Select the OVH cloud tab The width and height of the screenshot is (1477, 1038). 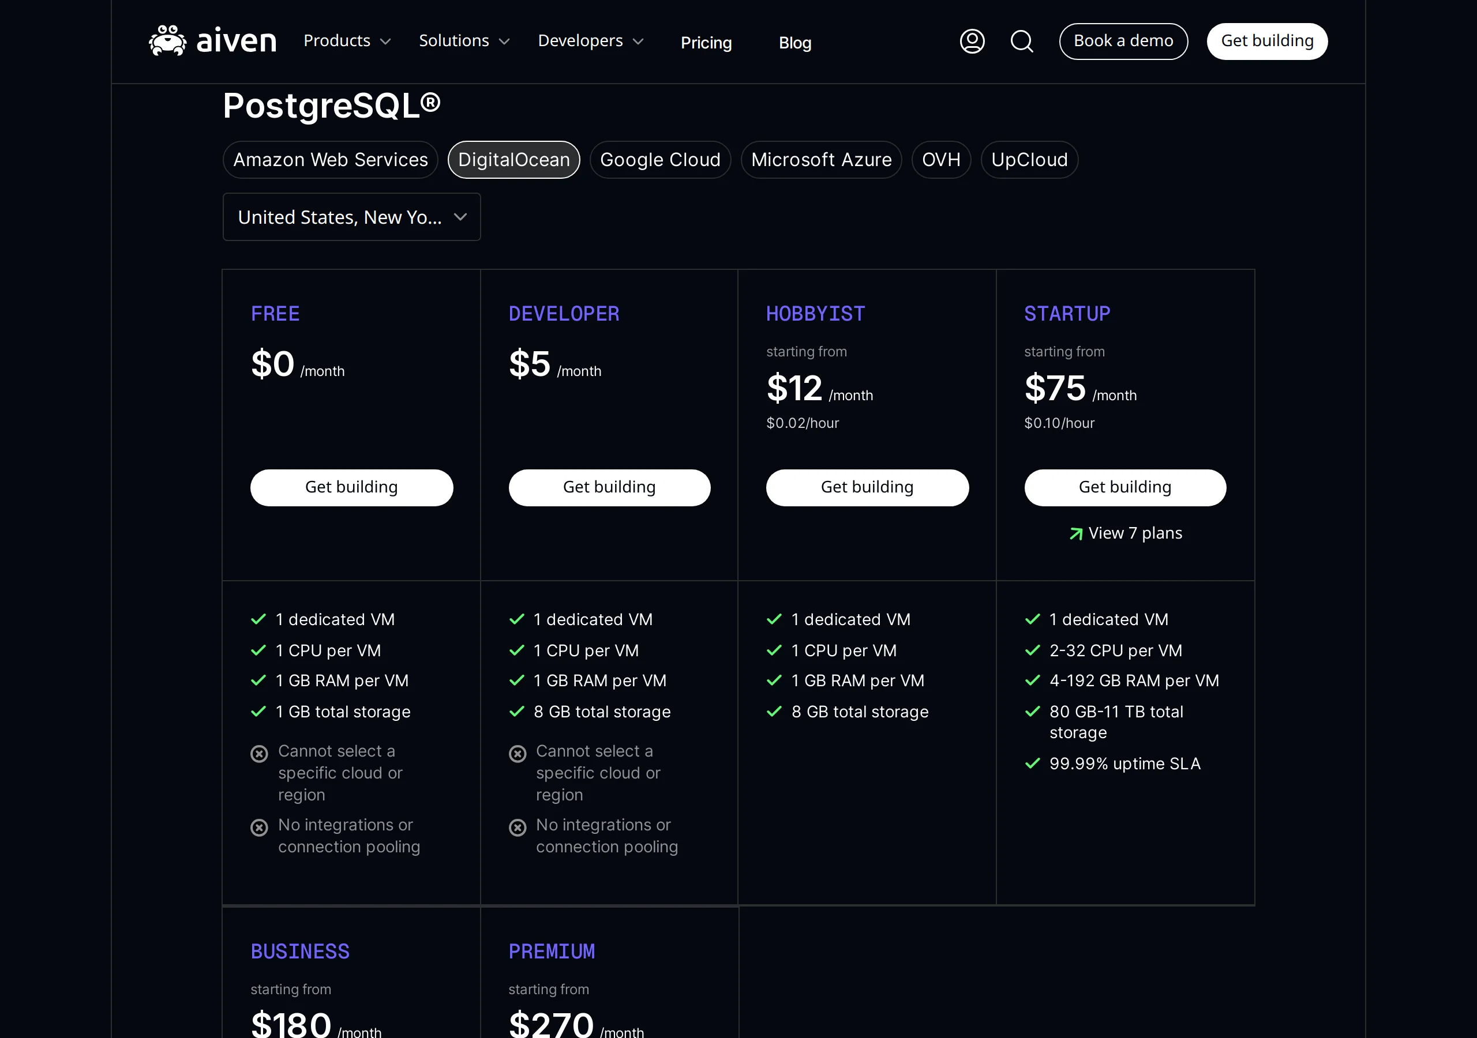[941, 160]
